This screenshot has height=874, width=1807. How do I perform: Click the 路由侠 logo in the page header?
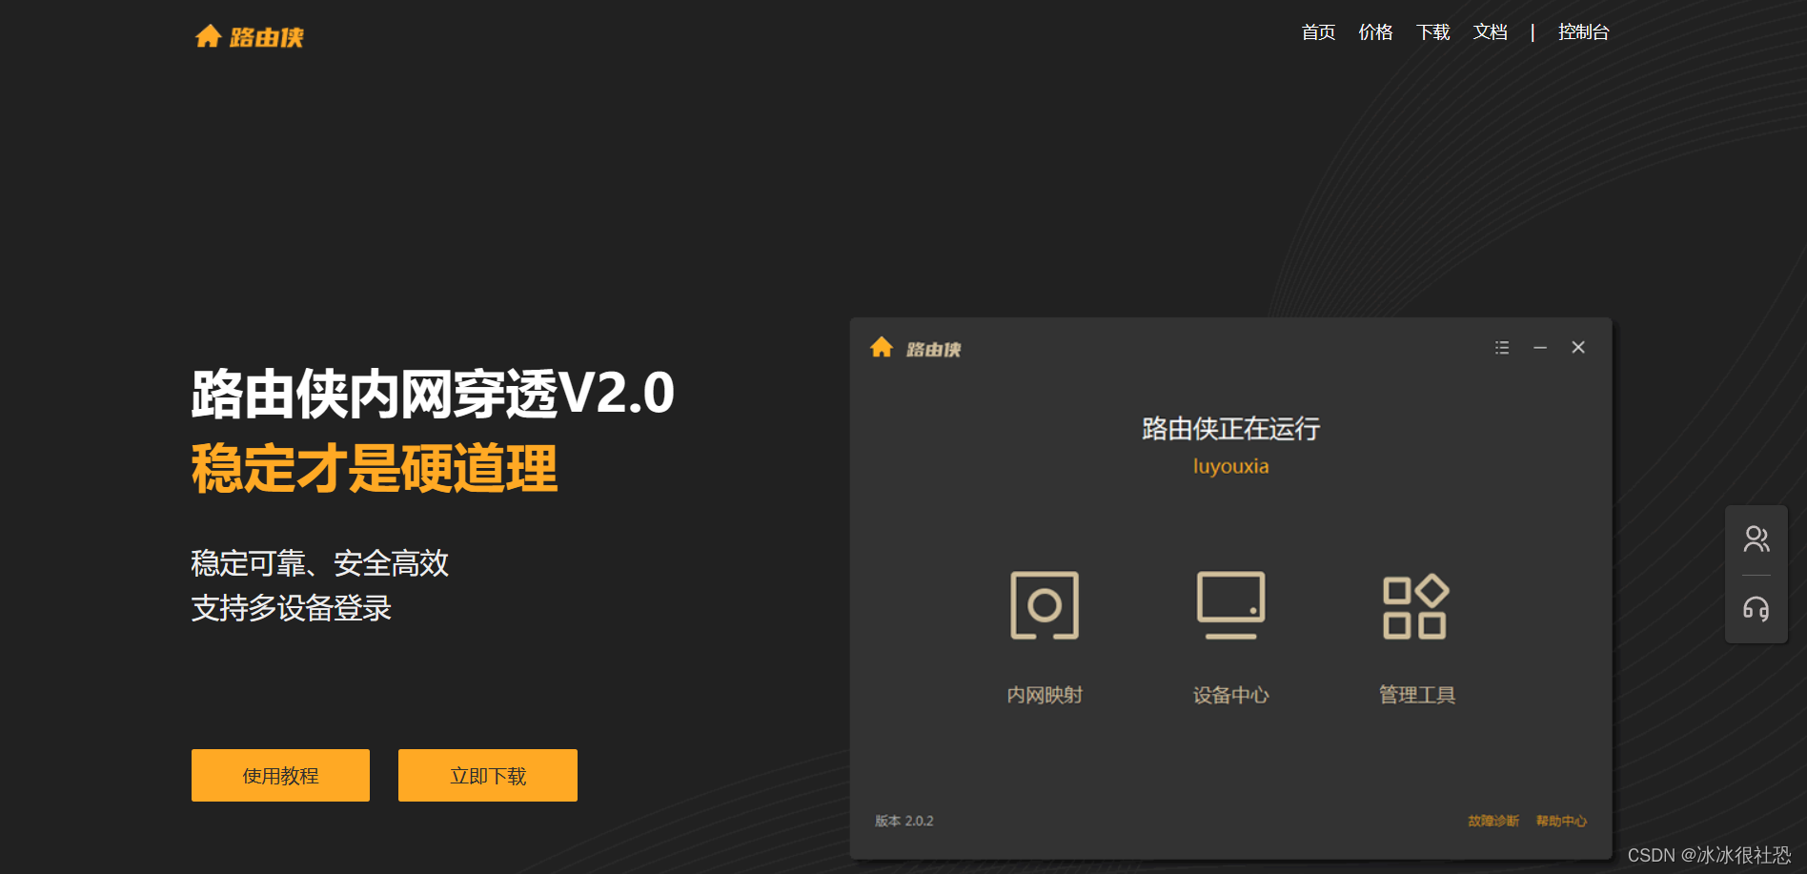[x=250, y=37]
